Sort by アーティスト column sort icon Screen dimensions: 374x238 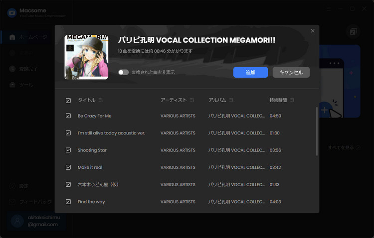click(x=192, y=100)
